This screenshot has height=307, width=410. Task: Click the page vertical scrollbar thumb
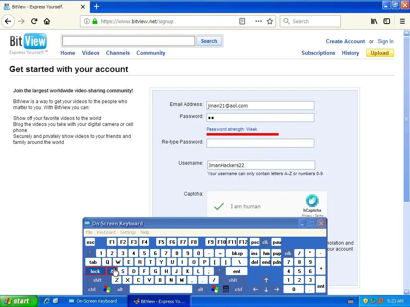[x=406, y=119]
